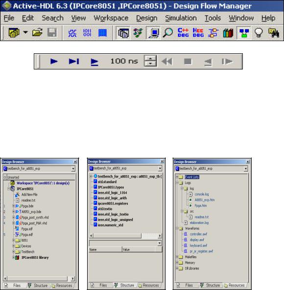Toggle the computer console icon
The height and width of the screenshot is (290, 284).
(x=153, y=33)
